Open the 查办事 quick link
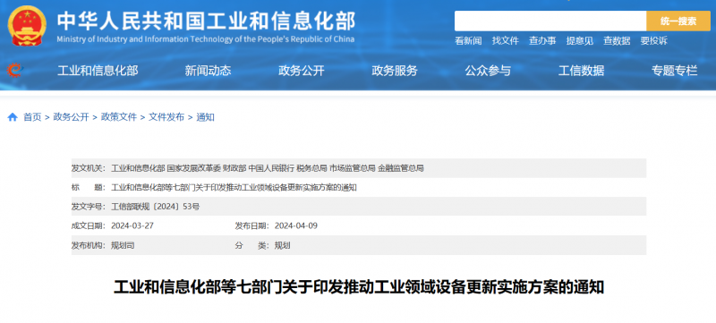The width and height of the screenshot is (716, 323). [x=542, y=40]
